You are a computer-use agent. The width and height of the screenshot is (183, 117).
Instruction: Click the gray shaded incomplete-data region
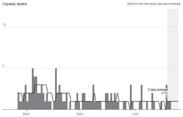coord(173,51)
